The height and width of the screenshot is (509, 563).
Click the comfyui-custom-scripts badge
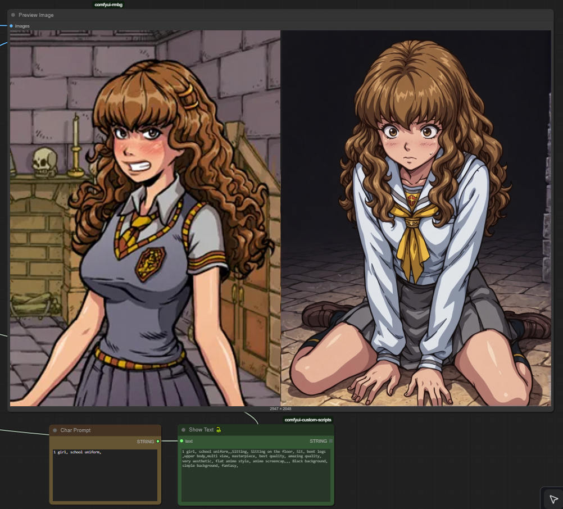[x=308, y=420]
